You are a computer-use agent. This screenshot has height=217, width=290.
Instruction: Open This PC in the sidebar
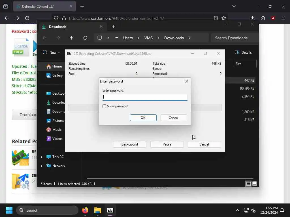tap(55, 157)
